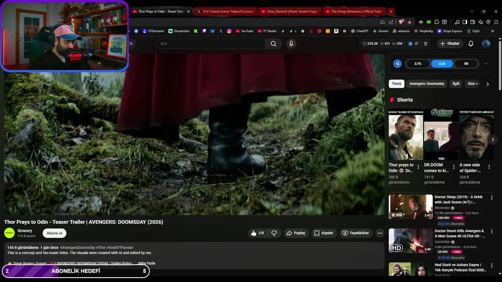Open the timeory channel avatar

(x=9, y=233)
